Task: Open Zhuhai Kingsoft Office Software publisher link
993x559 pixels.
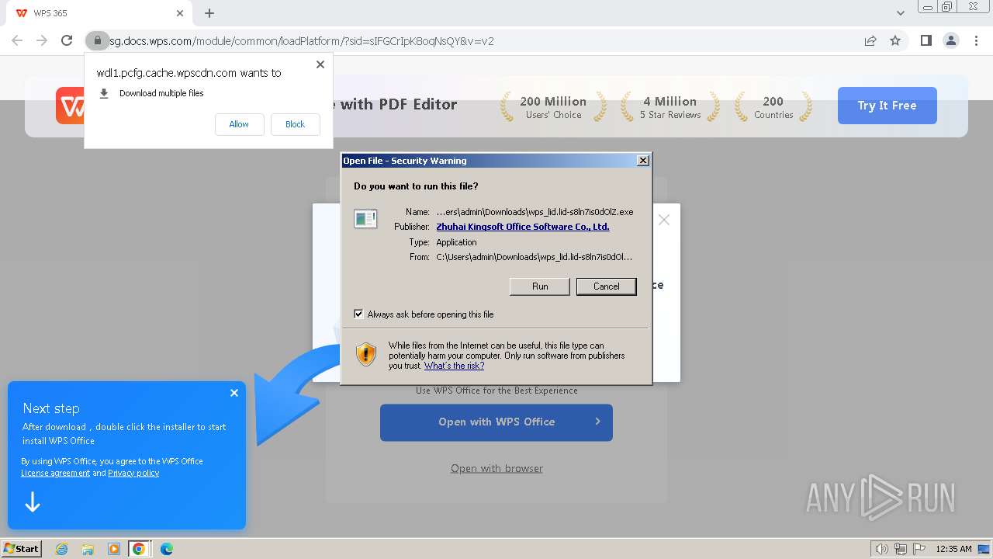Action: point(523,227)
